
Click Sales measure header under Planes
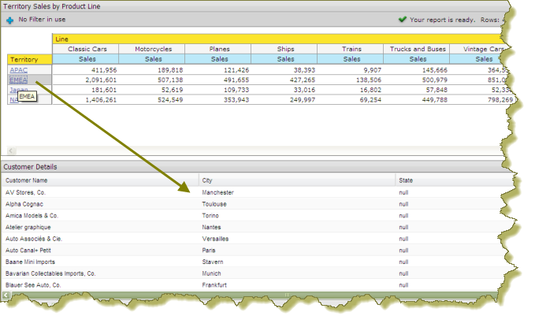218,59
